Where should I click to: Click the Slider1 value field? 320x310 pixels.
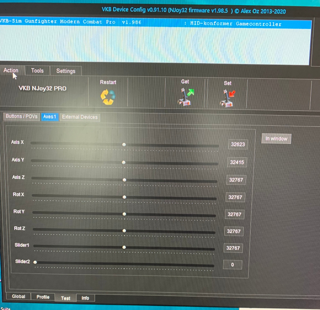click(233, 248)
